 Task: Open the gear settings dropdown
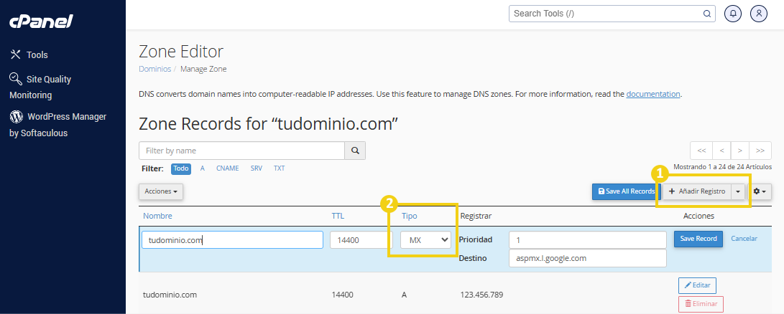click(760, 191)
